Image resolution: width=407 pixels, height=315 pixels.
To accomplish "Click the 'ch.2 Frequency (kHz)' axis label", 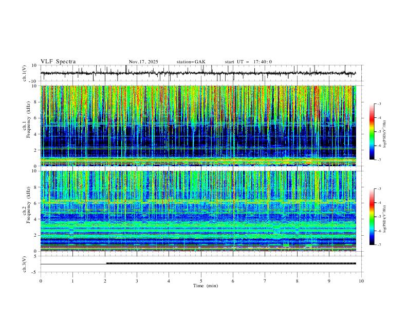I will click(27, 205).
